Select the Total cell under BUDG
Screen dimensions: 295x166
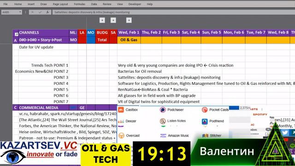tap(102, 40)
